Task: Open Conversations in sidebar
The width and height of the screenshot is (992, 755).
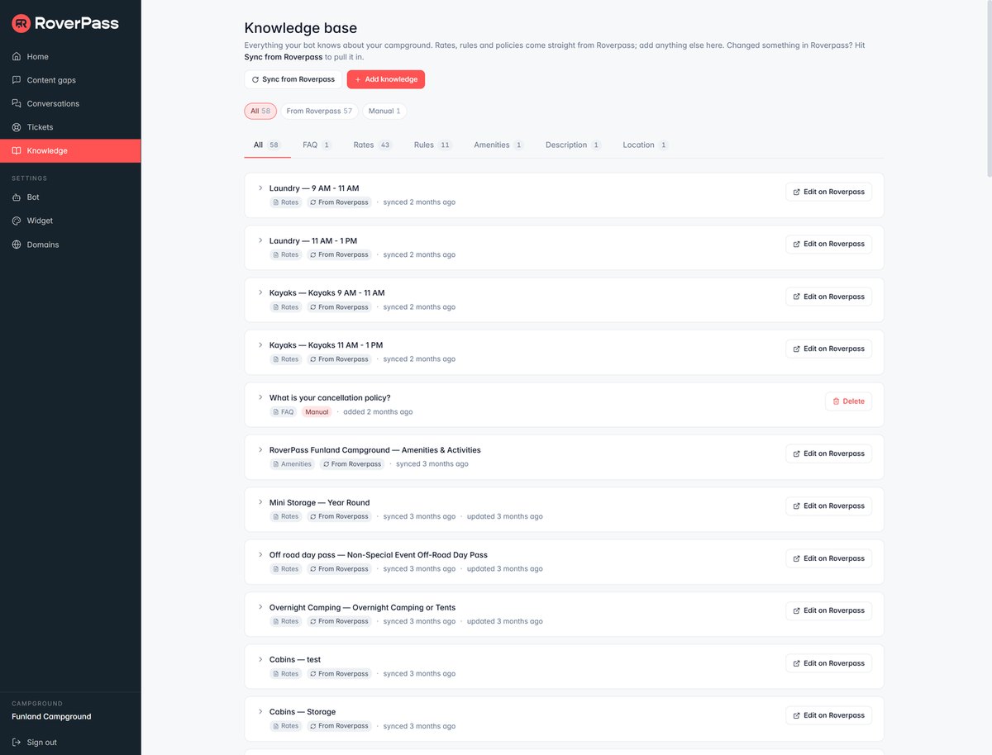Action: (70, 103)
